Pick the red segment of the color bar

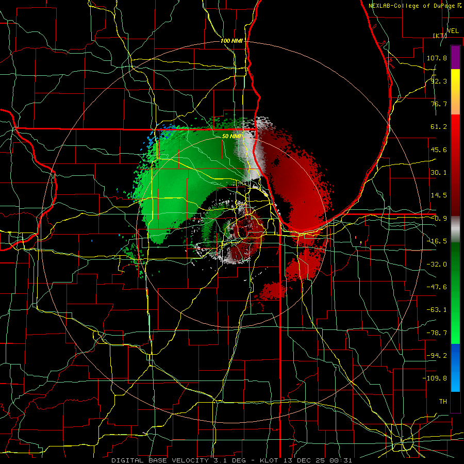[x=455, y=165]
